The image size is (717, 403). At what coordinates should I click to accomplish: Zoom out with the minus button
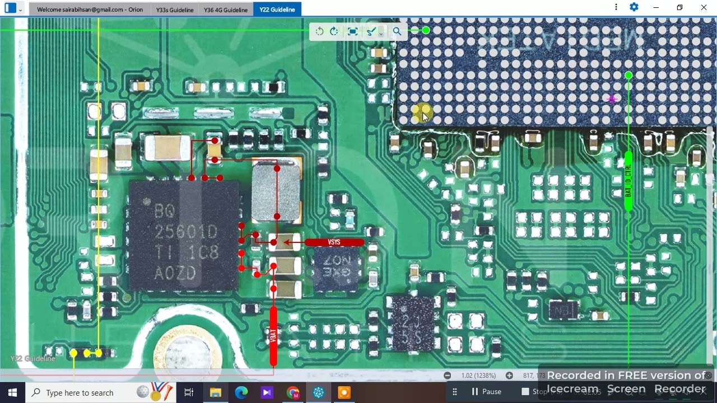point(447,376)
